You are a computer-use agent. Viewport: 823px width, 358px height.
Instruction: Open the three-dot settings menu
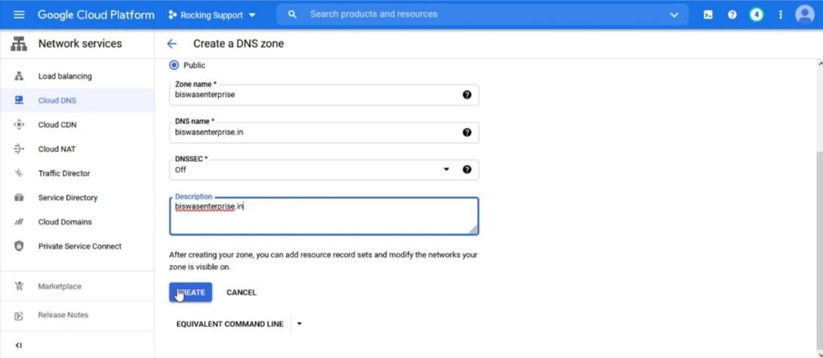pos(780,14)
